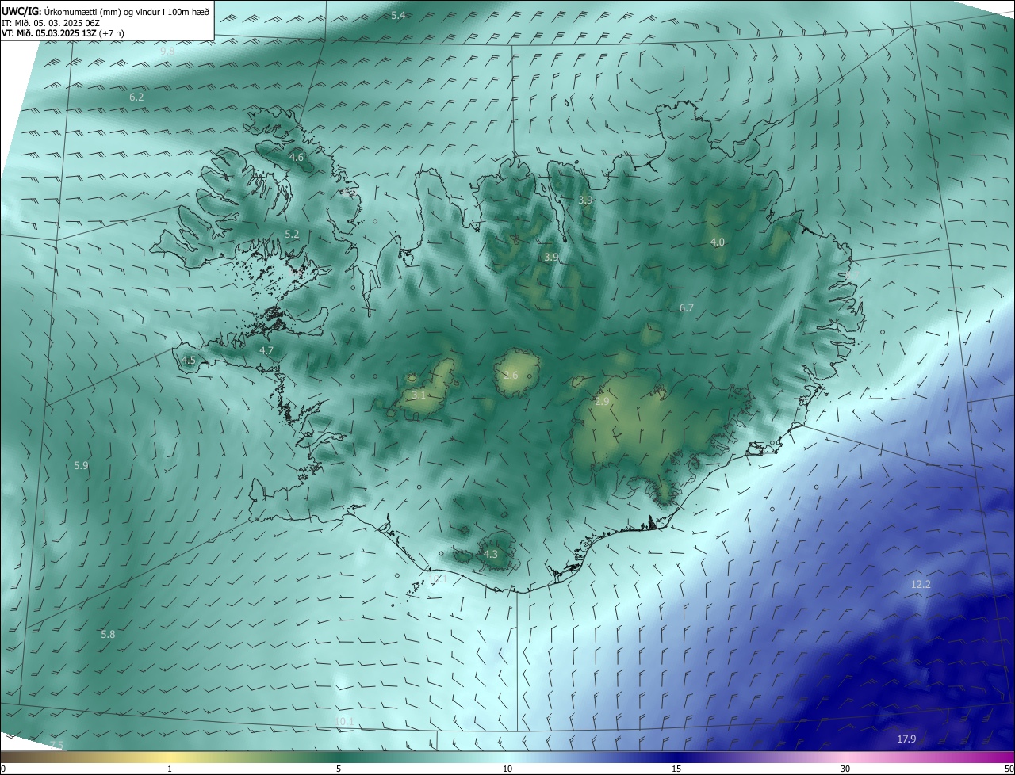Viewport: 1015px width, 775px height.
Task: Click the 9.8 value label
Action: click(x=167, y=51)
